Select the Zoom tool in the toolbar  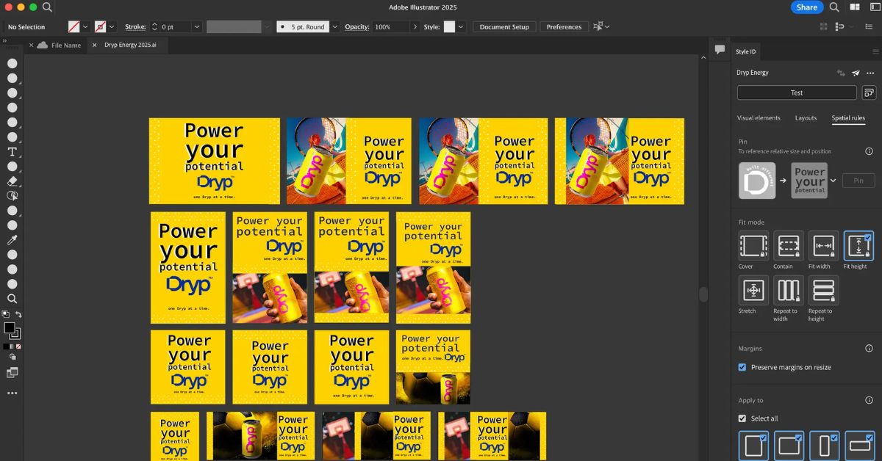pos(12,299)
